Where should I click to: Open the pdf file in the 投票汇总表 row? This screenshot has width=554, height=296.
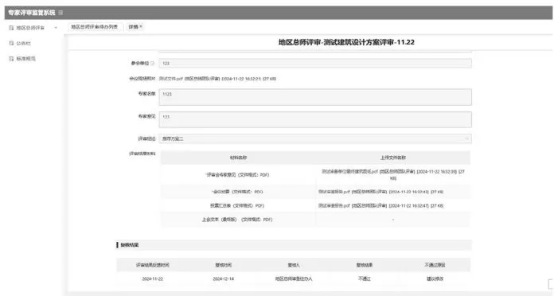[x=380, y=205]
